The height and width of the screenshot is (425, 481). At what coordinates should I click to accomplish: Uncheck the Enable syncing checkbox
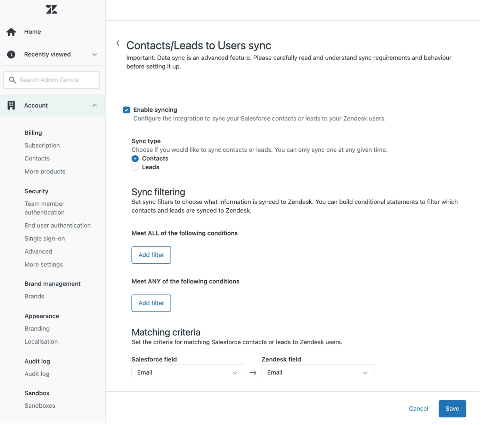(x=127, y=110)
